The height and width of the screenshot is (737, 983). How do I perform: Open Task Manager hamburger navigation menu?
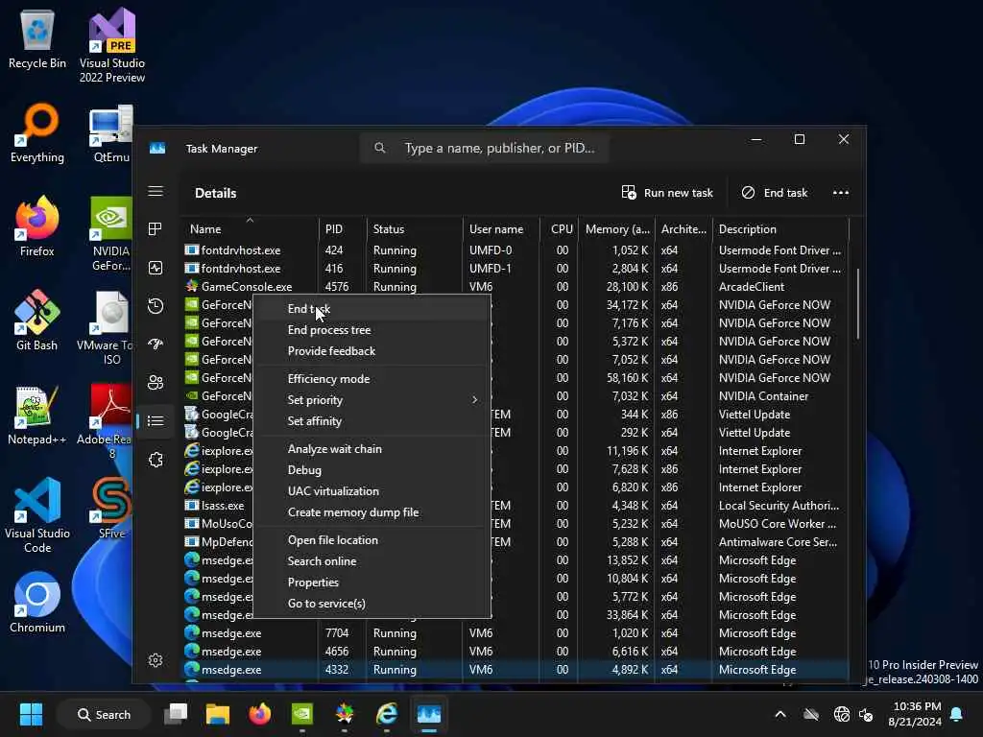pyautogui.click(x=156, y=191)
